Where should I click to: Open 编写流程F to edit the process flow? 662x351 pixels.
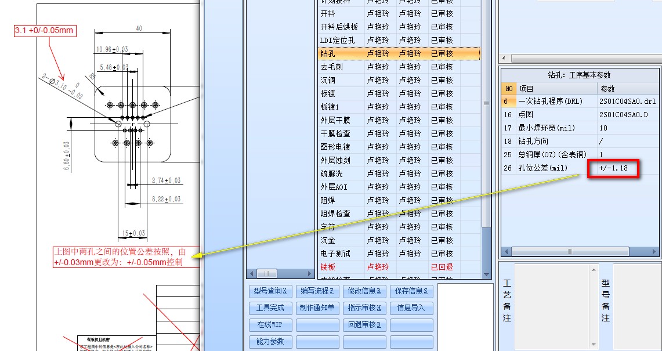(317, 291)
